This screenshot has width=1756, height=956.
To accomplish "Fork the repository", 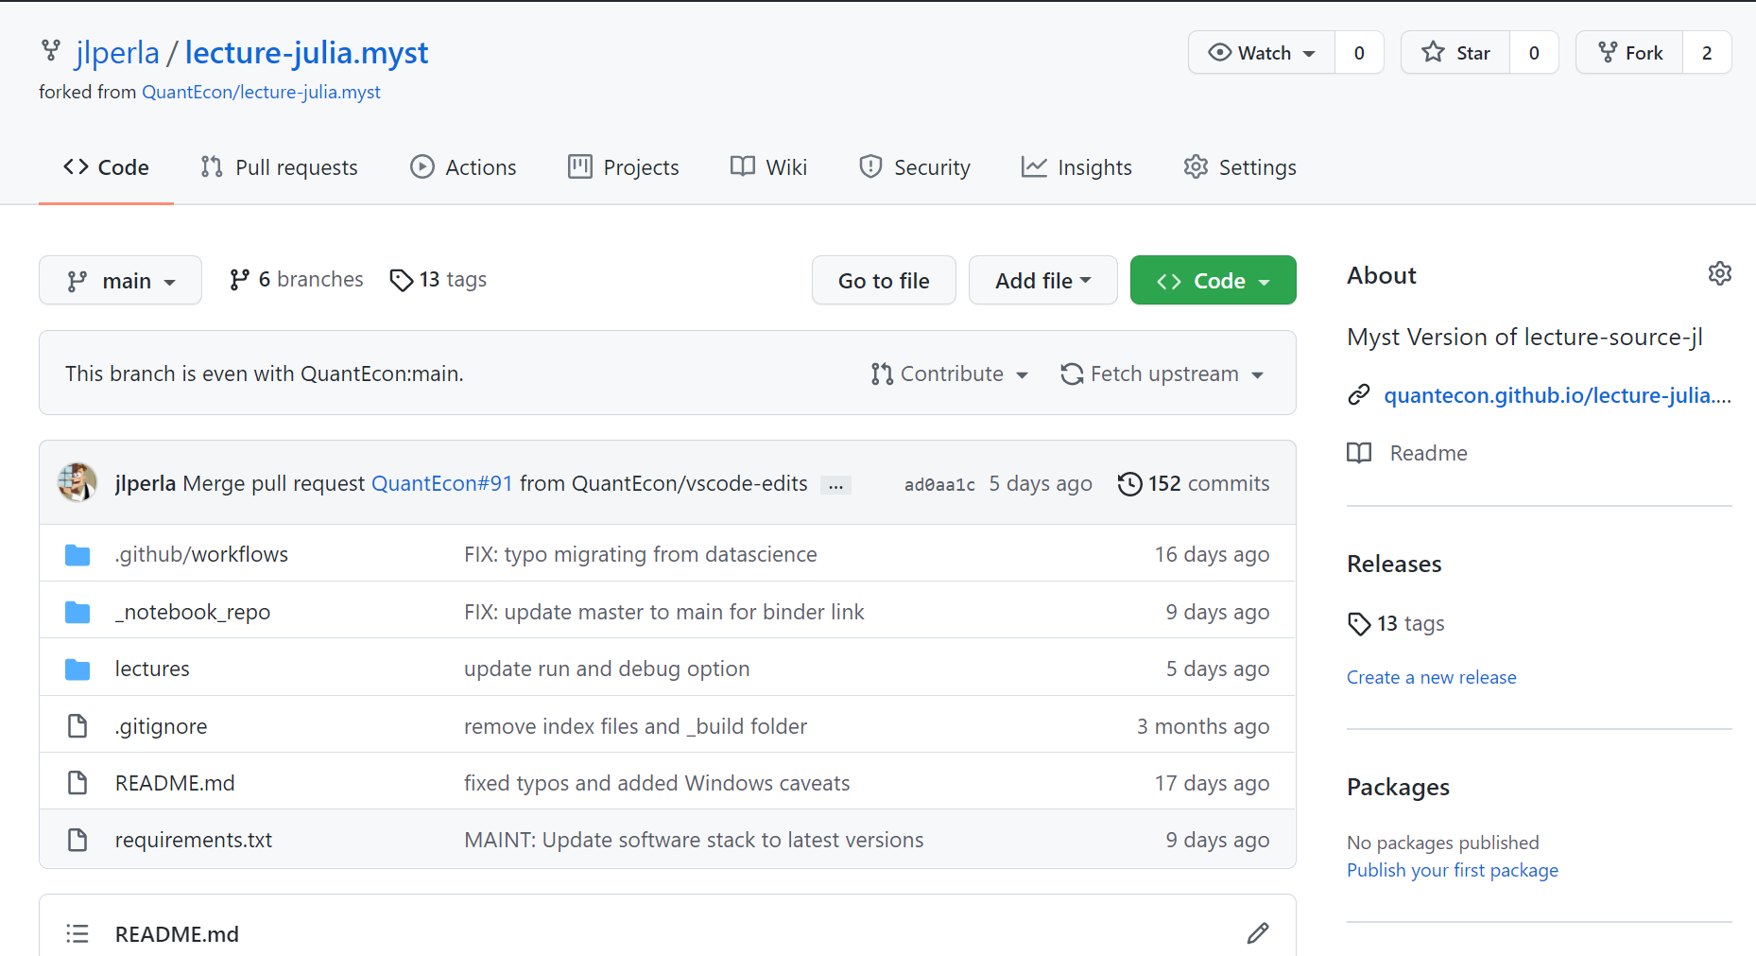I will (x=1630, y=53).
